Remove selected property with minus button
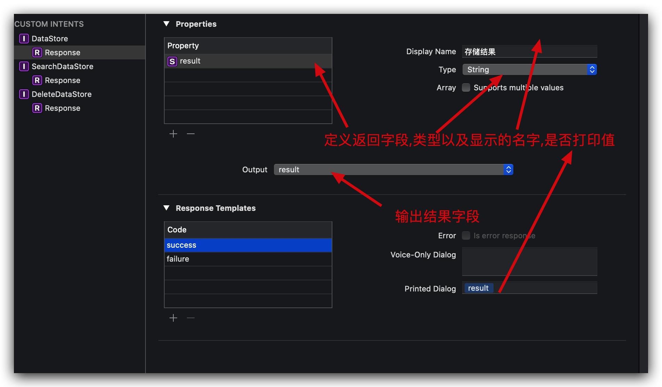 click(191, 134)
